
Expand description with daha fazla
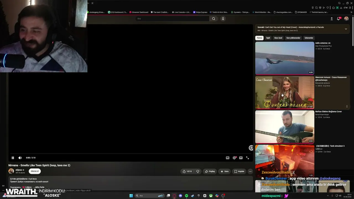coord(39,187)
